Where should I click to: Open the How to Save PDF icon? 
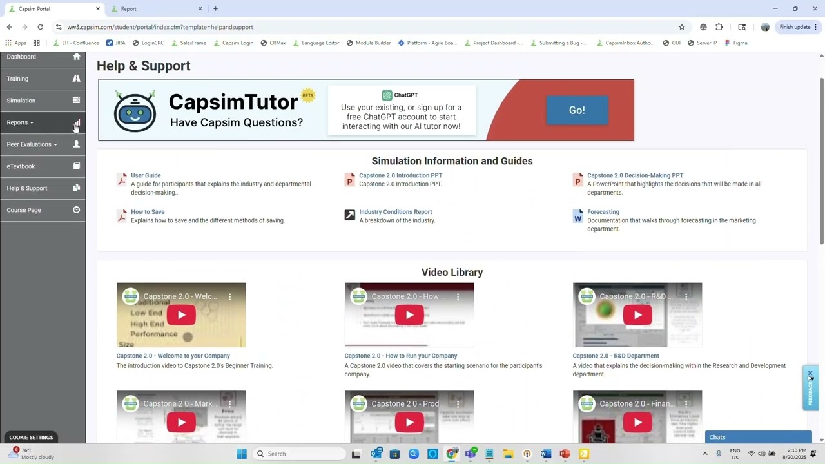pyautogui.click(x=122, y=216)
